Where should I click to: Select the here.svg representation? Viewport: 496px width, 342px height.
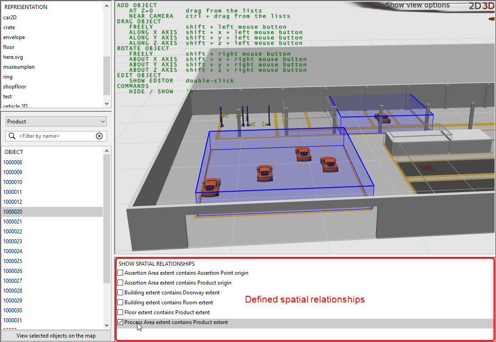click(x=53, y=57)
